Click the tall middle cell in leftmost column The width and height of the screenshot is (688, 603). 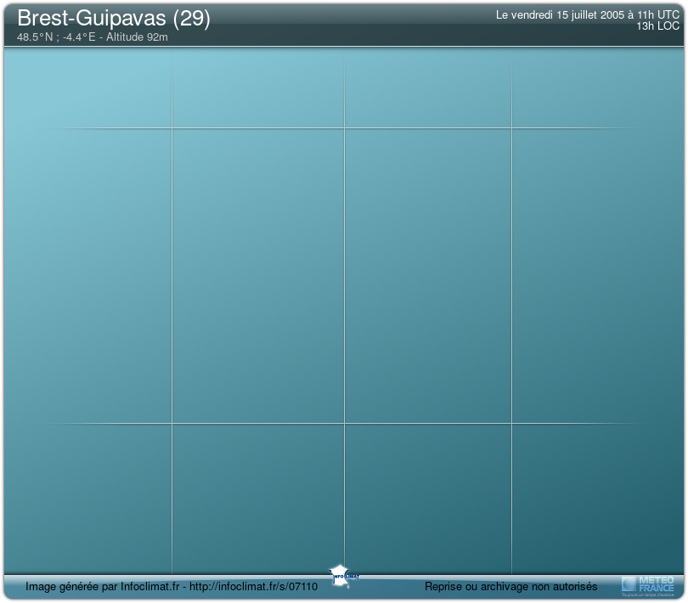point(88,275)
